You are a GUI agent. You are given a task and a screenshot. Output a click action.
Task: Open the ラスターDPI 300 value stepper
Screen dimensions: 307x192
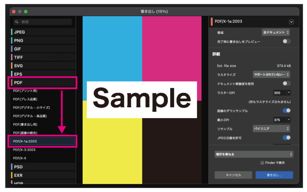click(x=289, y=93)
